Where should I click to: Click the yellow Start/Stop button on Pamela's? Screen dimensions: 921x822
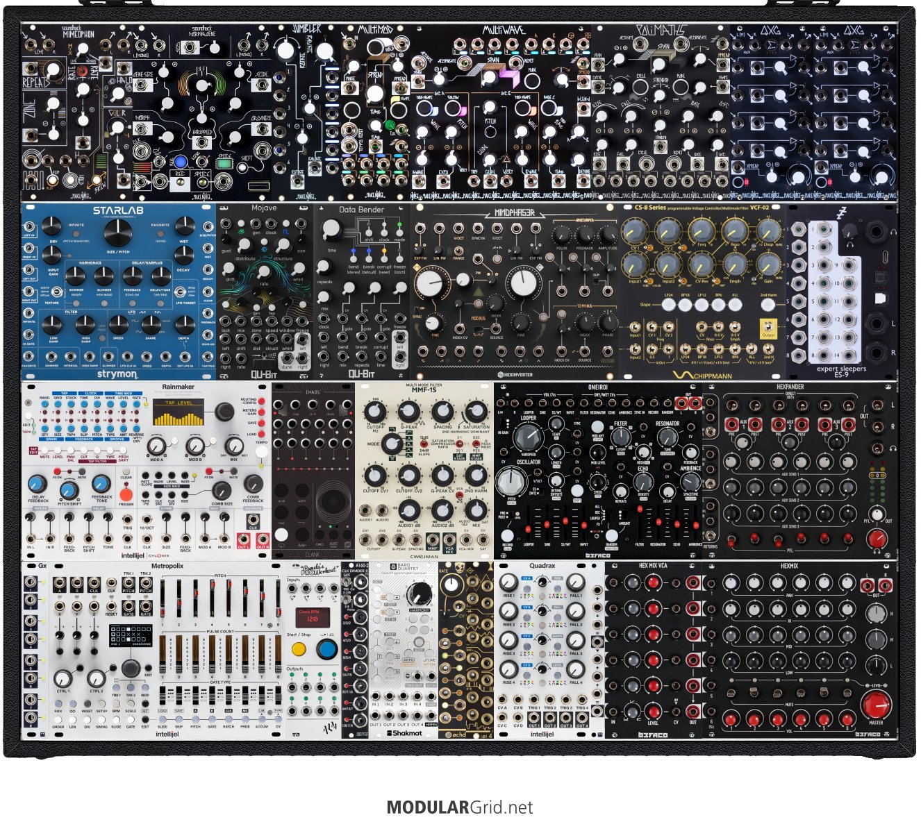coord(299,650)
